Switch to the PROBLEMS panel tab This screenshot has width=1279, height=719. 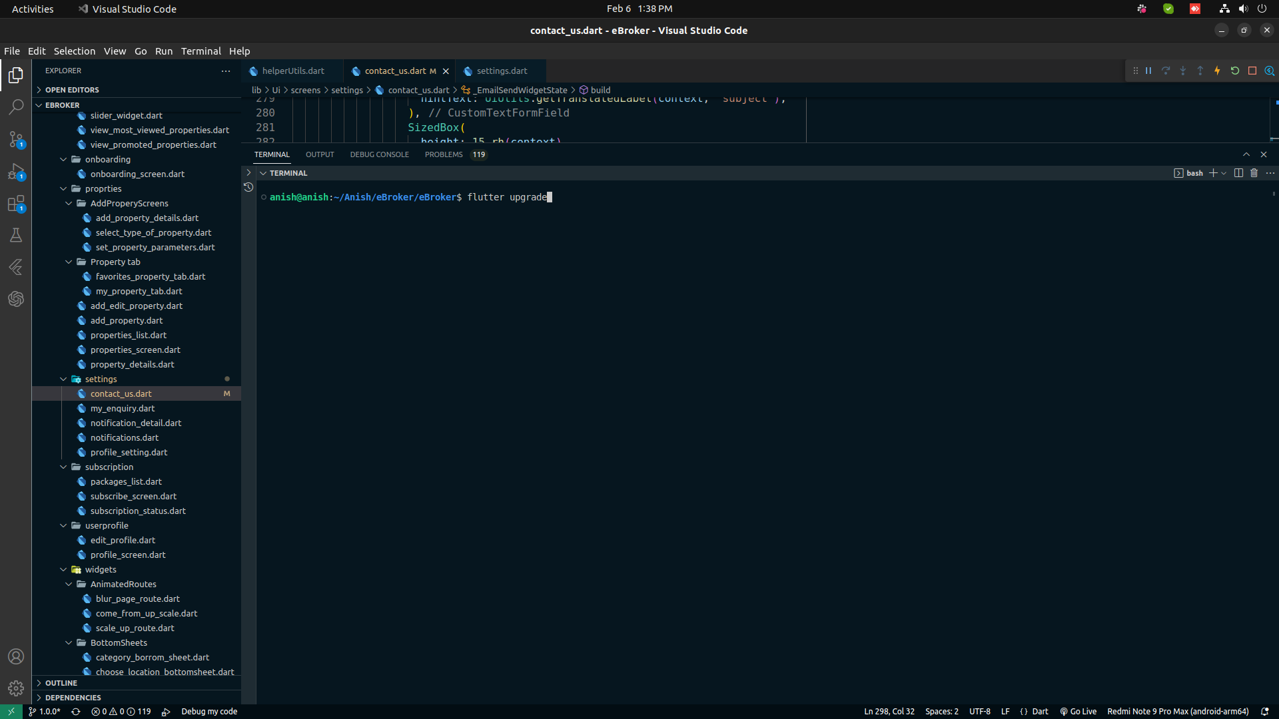456,154
